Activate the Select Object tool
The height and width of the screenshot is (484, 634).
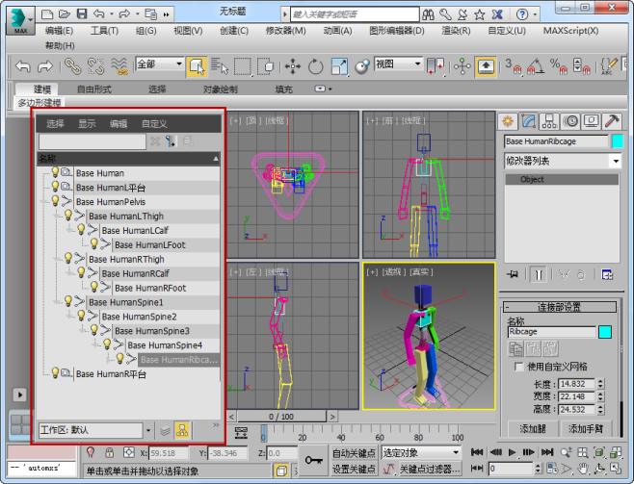click(x=197, y=66)
